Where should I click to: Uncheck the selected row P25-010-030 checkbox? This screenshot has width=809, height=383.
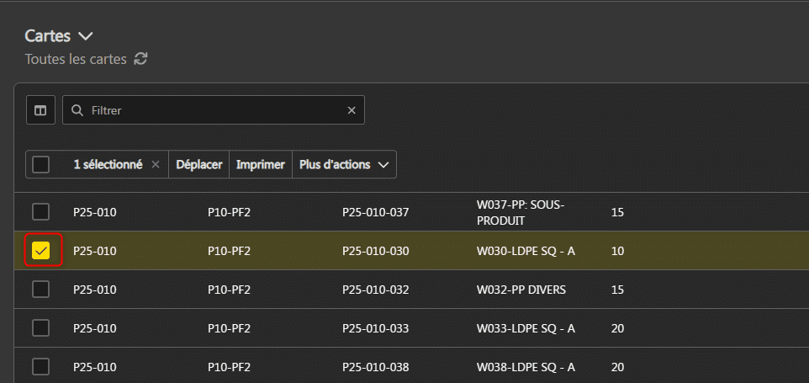click(x=41, y=251)
